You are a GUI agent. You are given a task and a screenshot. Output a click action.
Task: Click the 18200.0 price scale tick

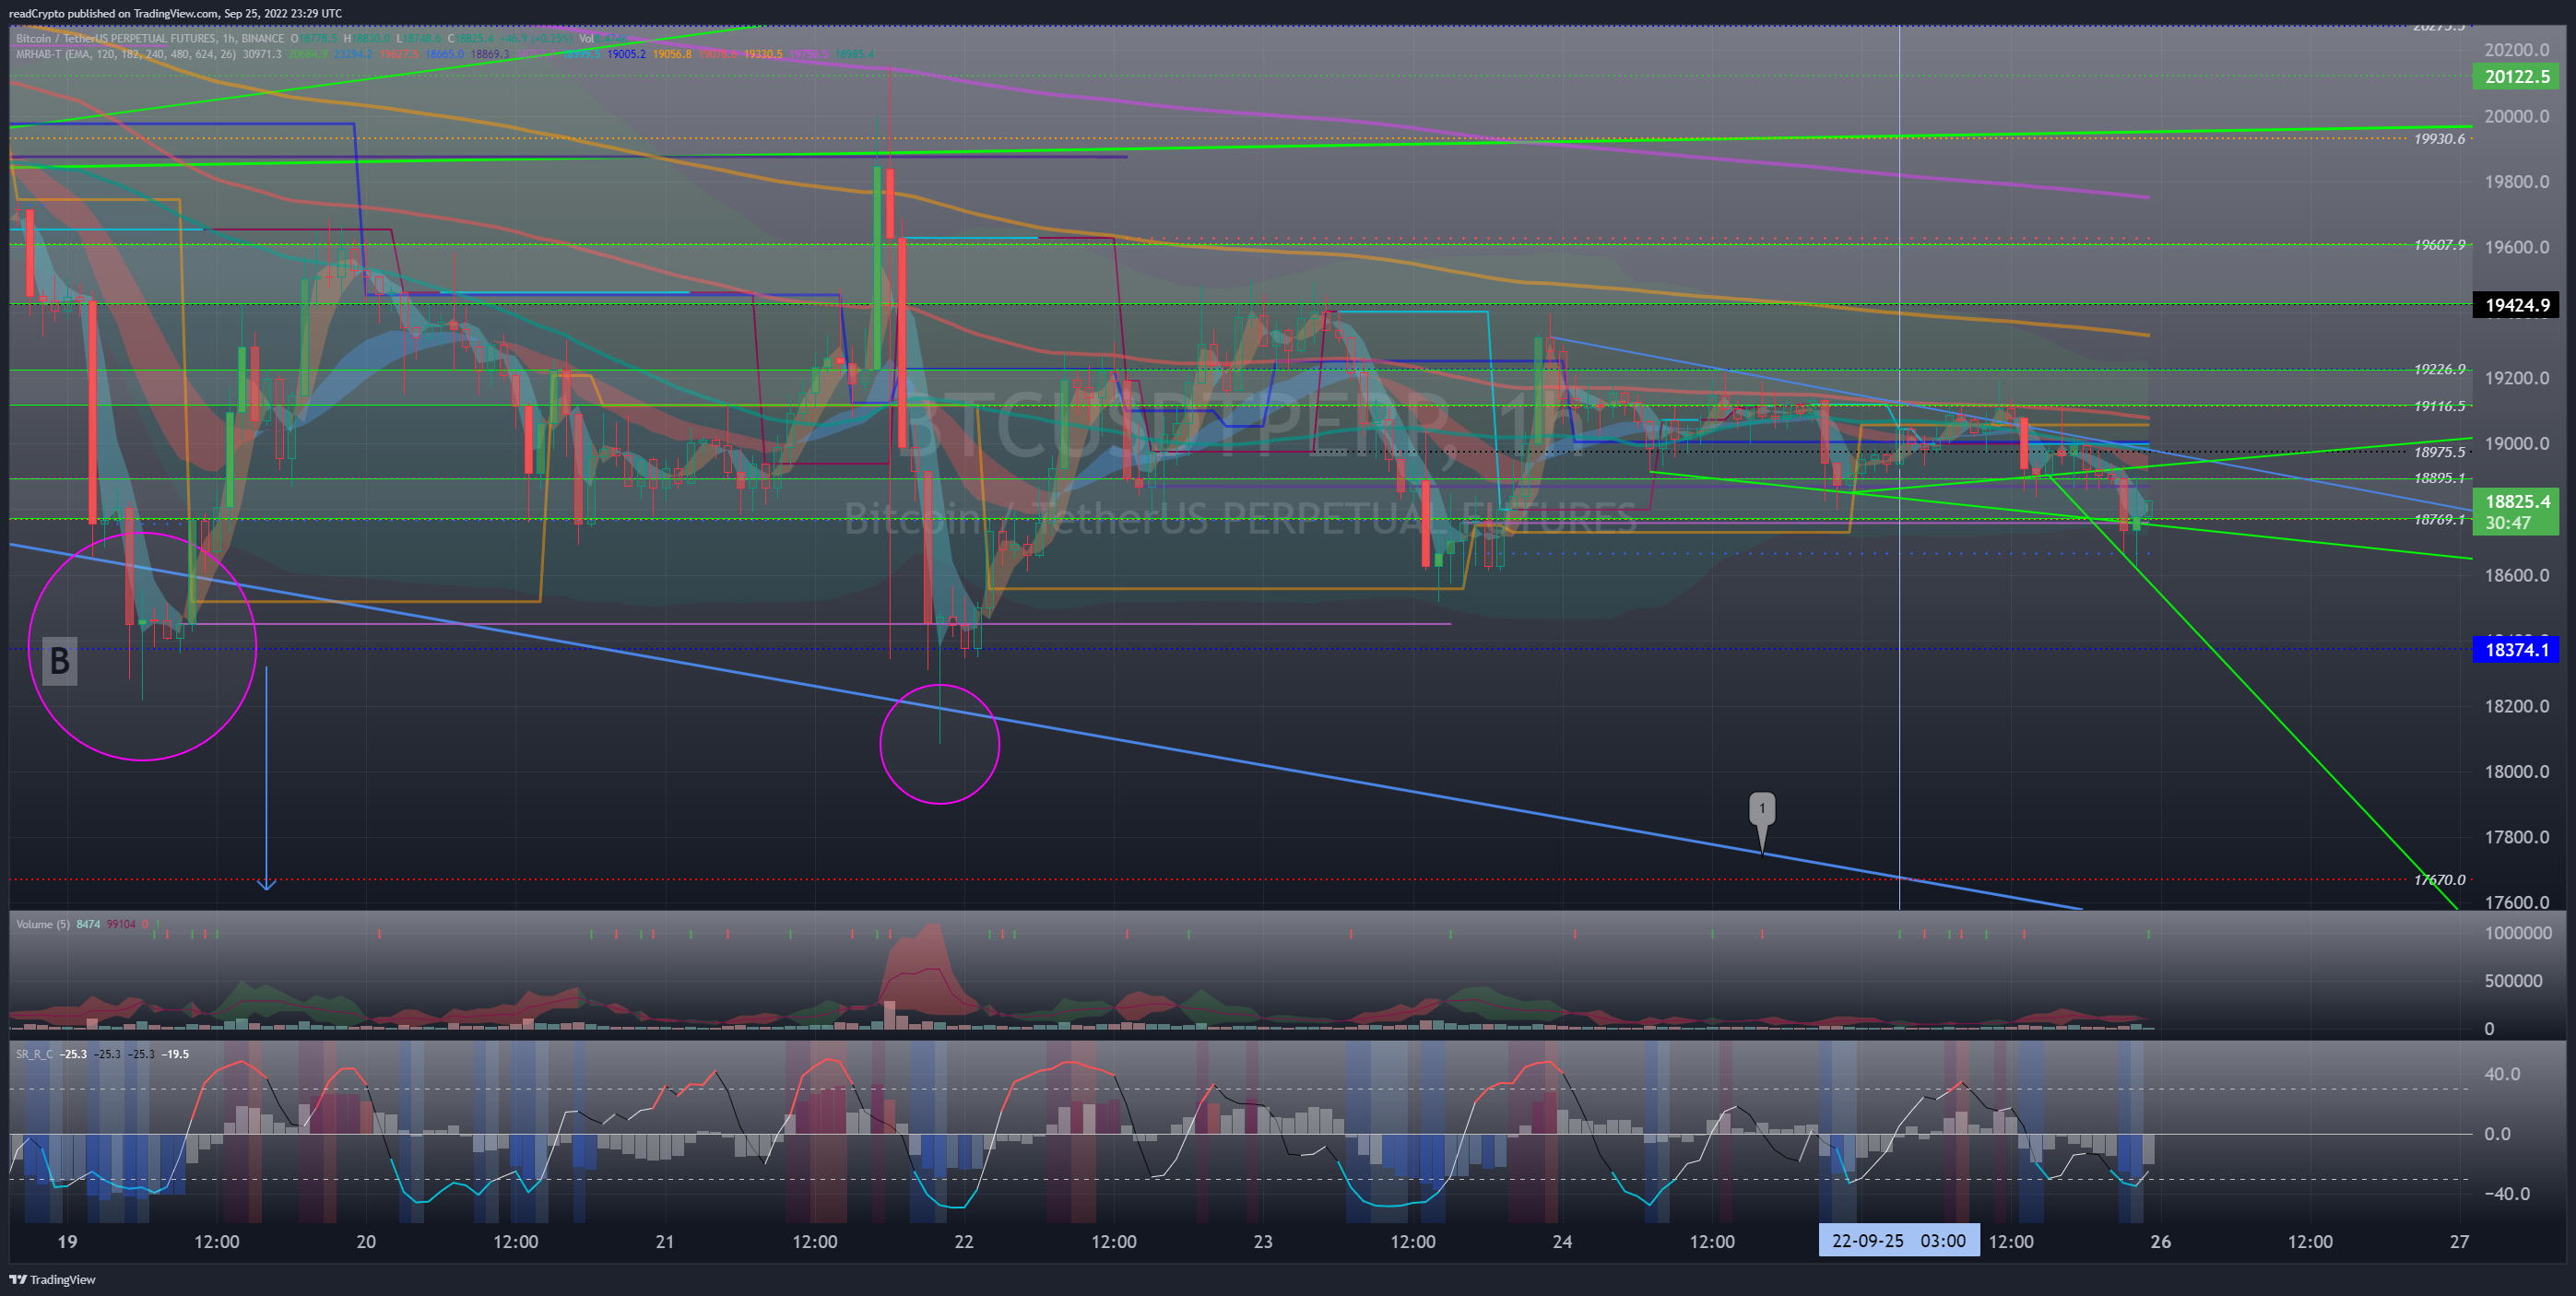pyautogui.click(x=2516, y=706)
